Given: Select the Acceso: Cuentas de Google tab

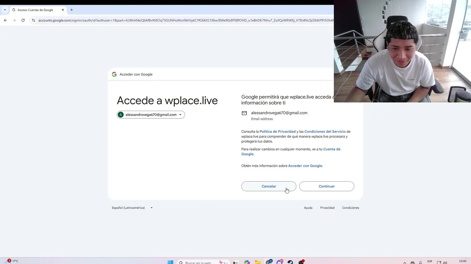Looking at the screenshot, I should click(x=38, y=10).
